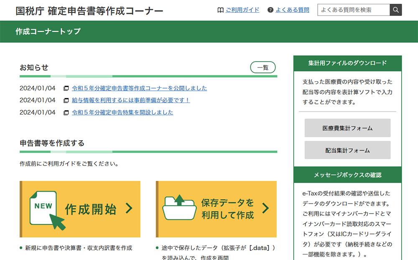The width and height of the screenshot is (418, 260).
Task: Focus the よくある質問を検索 search field
Action: click(353, 10)
